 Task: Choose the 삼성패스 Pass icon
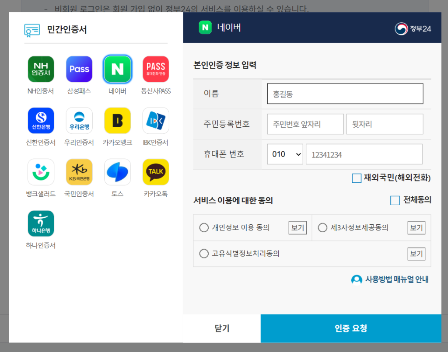tap(79, 69)
